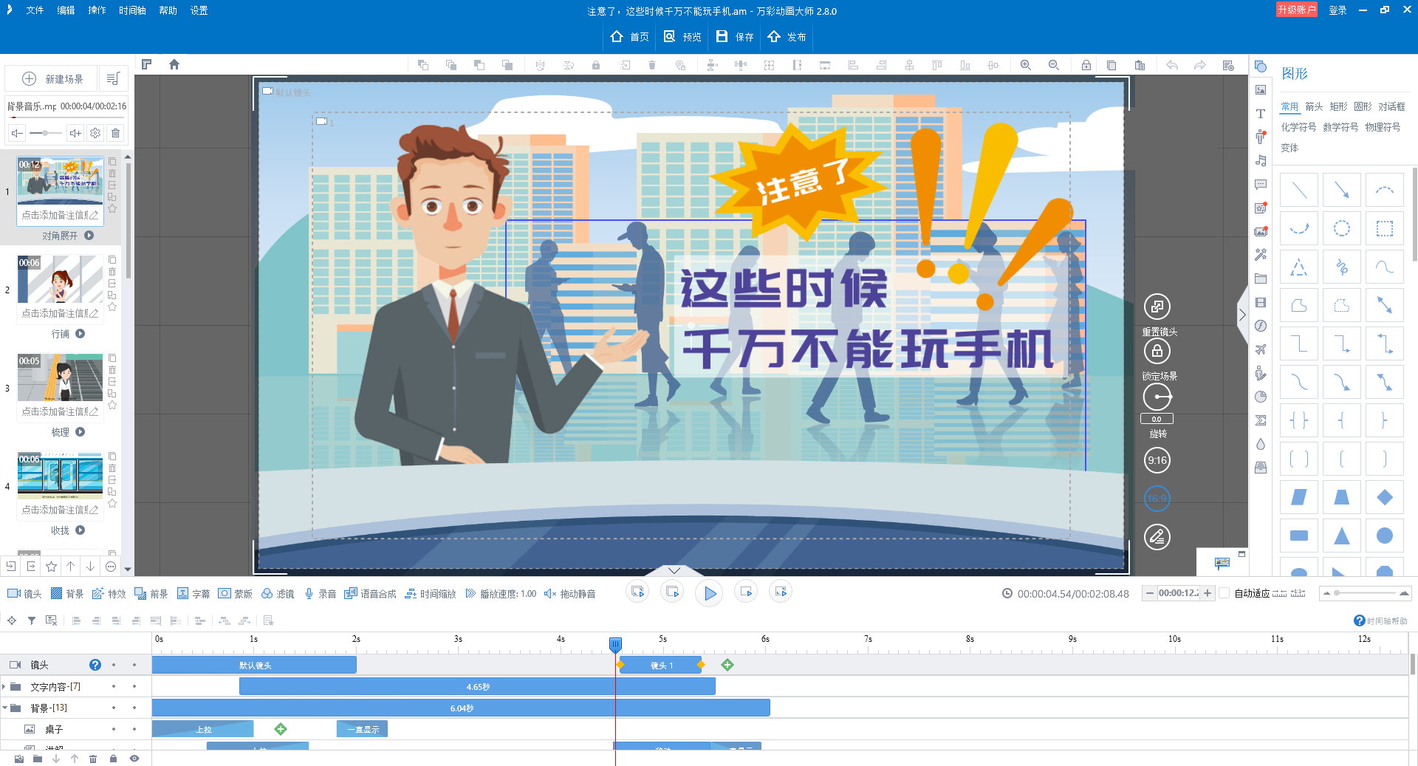Click the 升级账户 upgrade button
This screenshot has height=766, width=1418.
point(1296,10)
